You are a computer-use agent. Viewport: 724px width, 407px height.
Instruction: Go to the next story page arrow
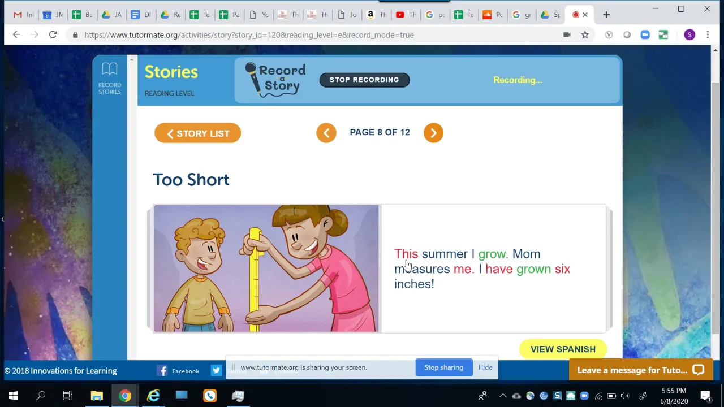tap(433, 133)
